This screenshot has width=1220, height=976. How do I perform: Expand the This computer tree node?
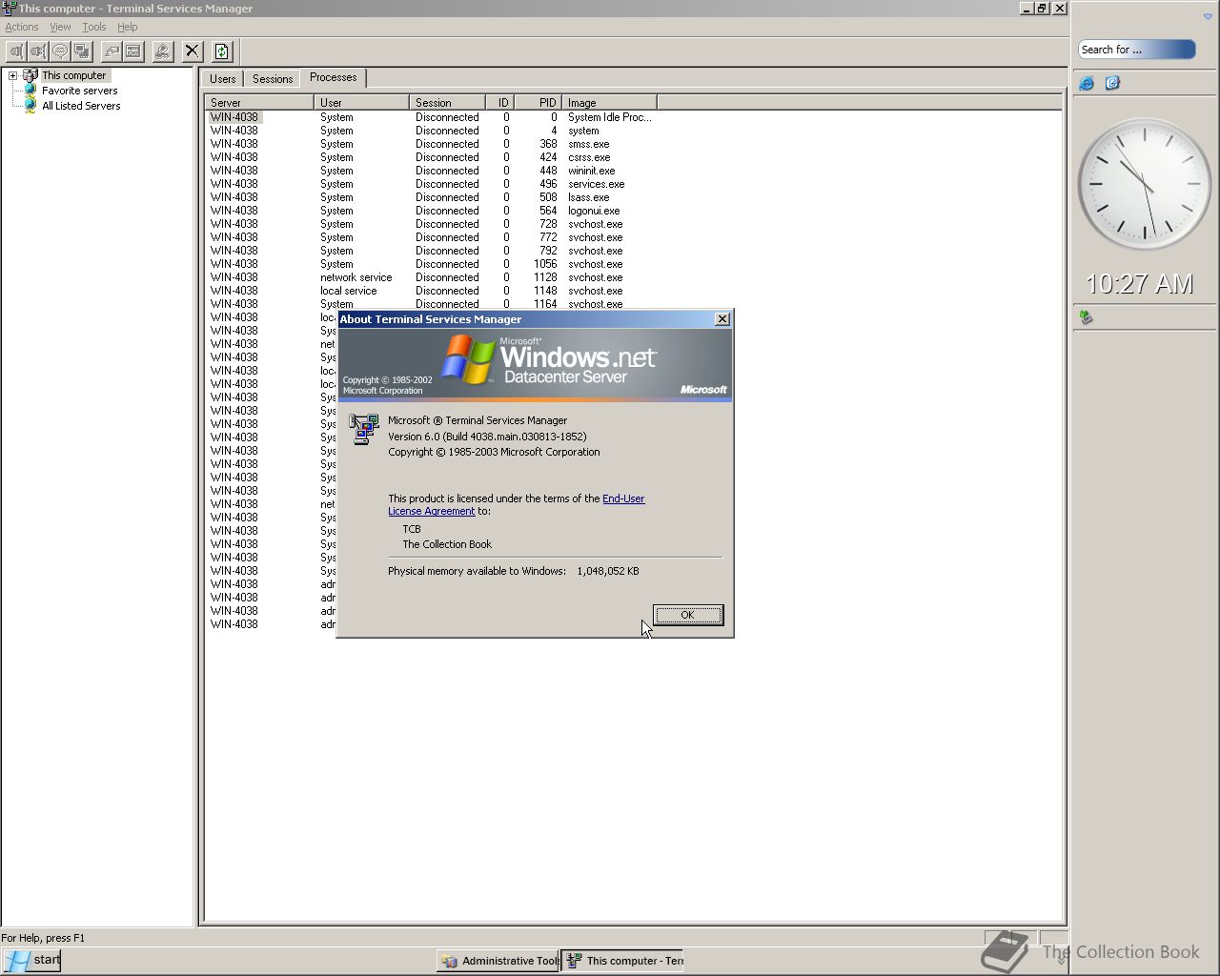13,75
